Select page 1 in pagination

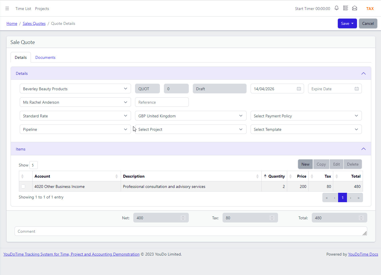click(x=342, y=198)
